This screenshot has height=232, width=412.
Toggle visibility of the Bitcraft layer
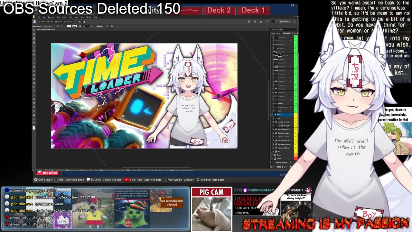point(296,103)
